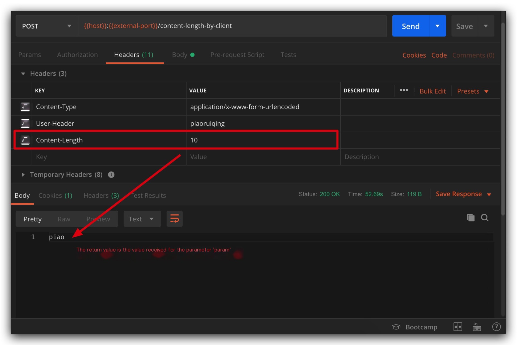Open the Code snippet link
The image size is (517, 345).
point(439,55)
